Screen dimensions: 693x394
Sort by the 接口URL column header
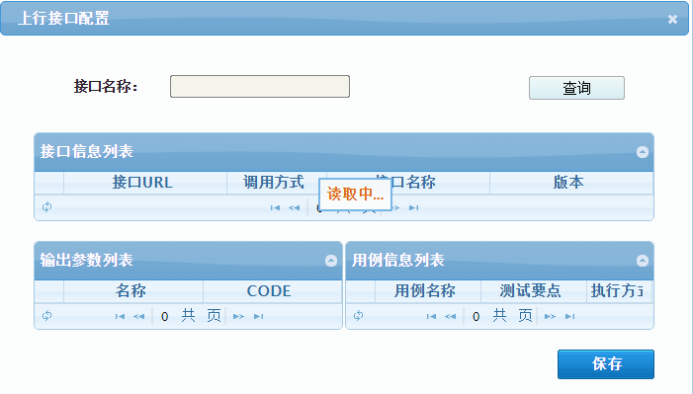[x=145, y=183]
